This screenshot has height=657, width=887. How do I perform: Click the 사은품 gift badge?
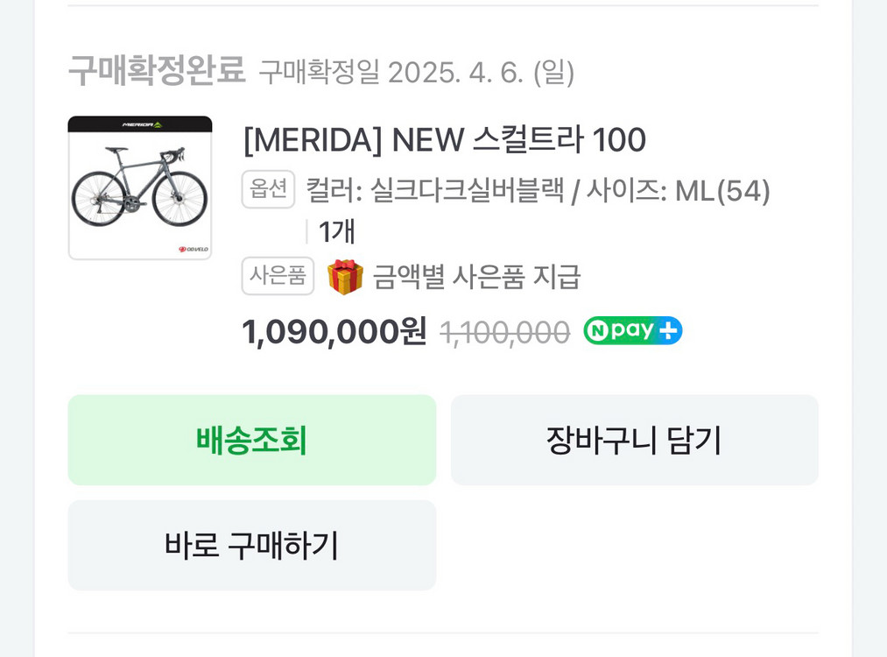(278, 276)
